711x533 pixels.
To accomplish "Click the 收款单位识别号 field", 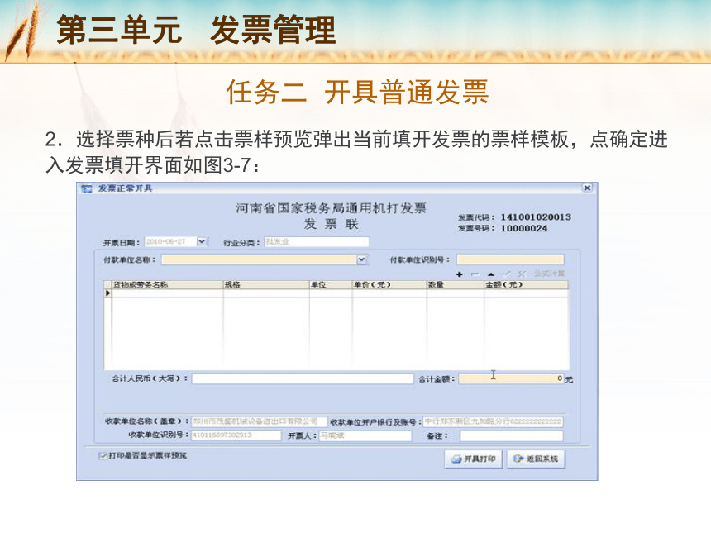I will point(236,435).
